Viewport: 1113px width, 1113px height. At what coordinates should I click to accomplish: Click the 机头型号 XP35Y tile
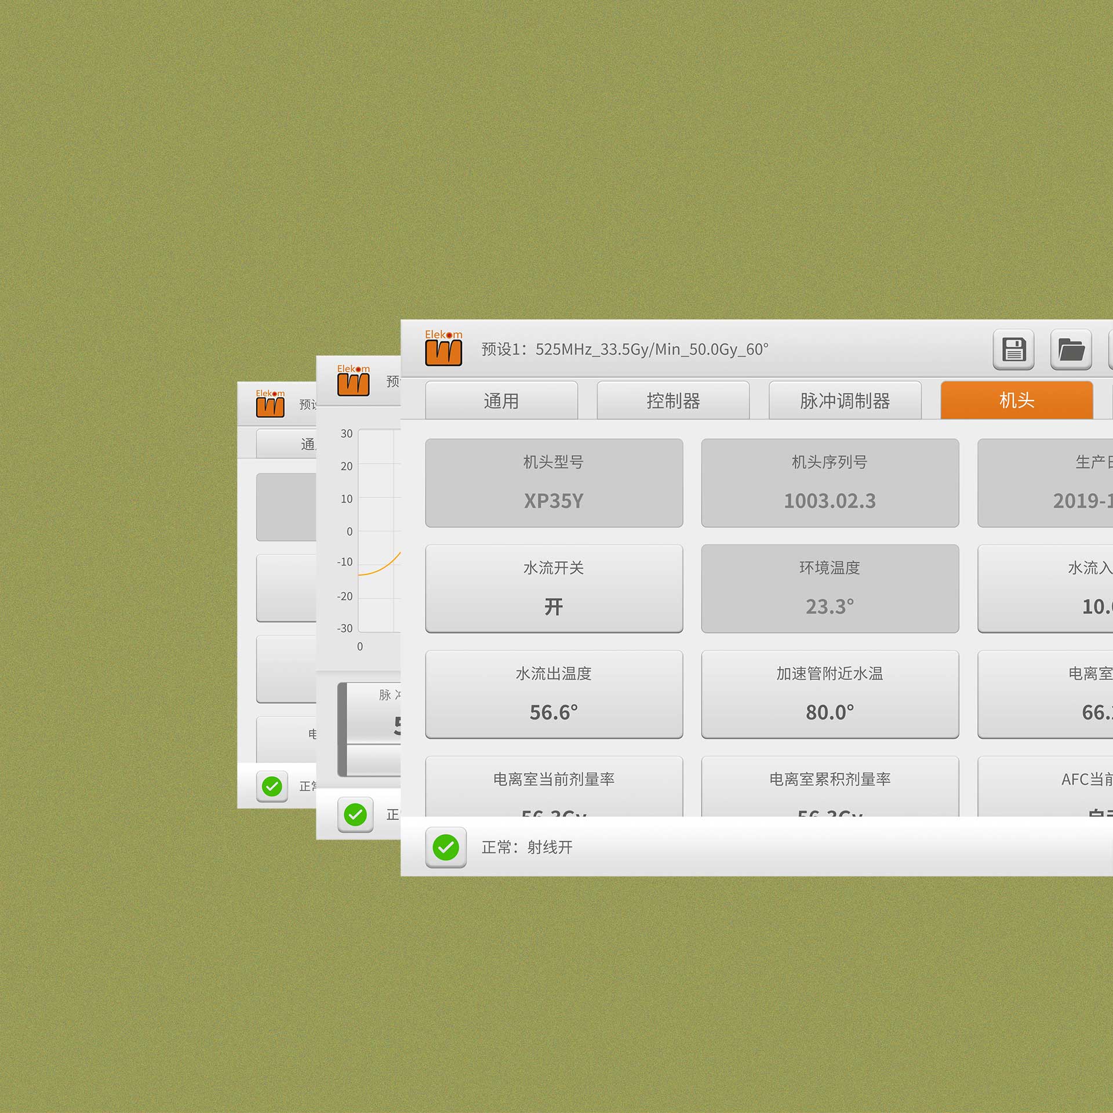(554, 482)
